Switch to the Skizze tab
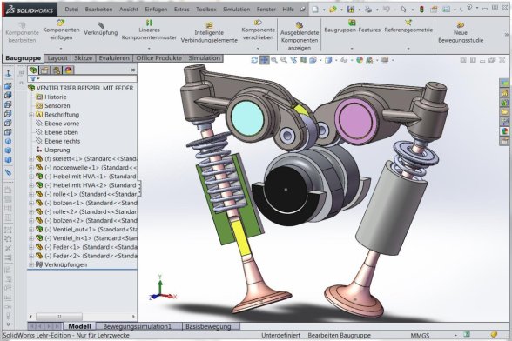This screenshot has height=341, width=512. click(x=83, y=58)
